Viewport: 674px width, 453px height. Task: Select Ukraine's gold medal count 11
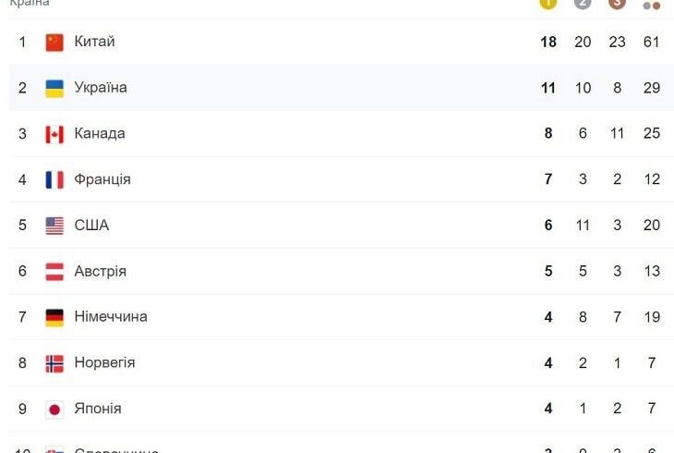[548, 88]
